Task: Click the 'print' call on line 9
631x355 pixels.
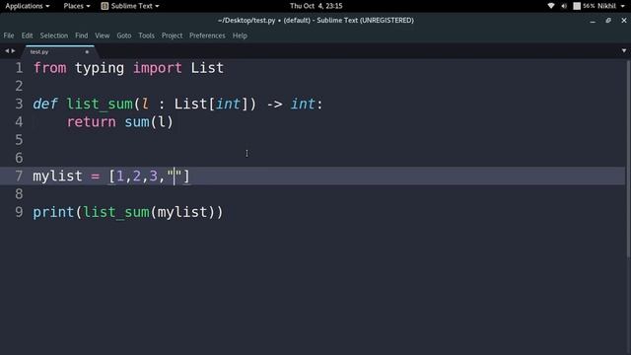Action: pyautogui.click(x=53, y=212)
